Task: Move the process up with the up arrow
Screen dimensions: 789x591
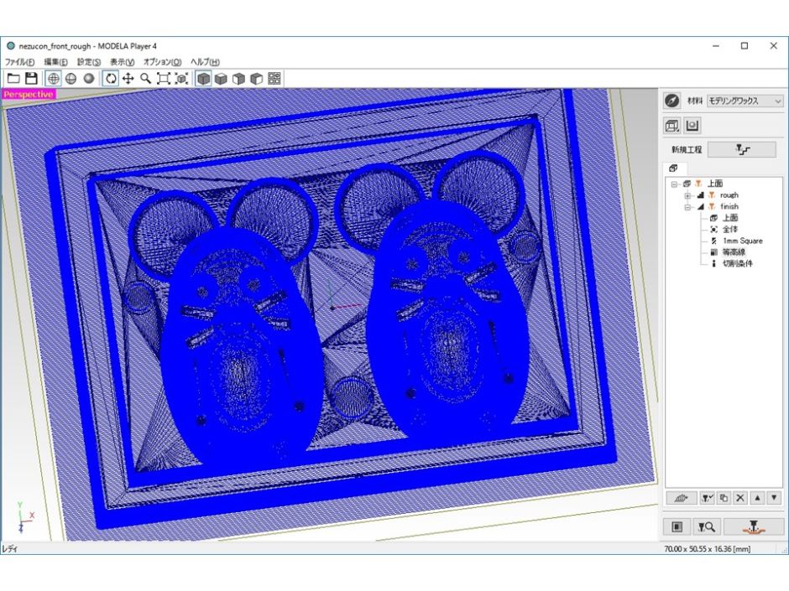Action: coord(757,498)
